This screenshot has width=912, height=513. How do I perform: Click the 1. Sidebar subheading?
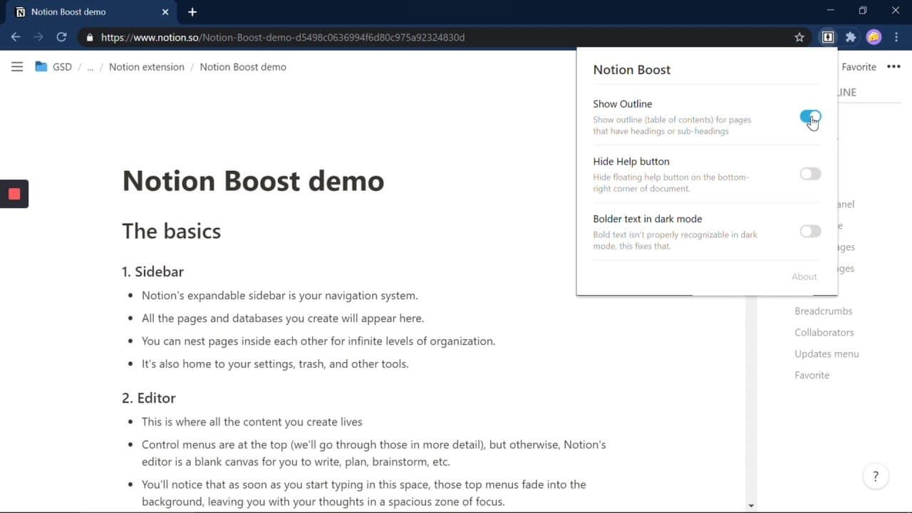pos(152,271)
